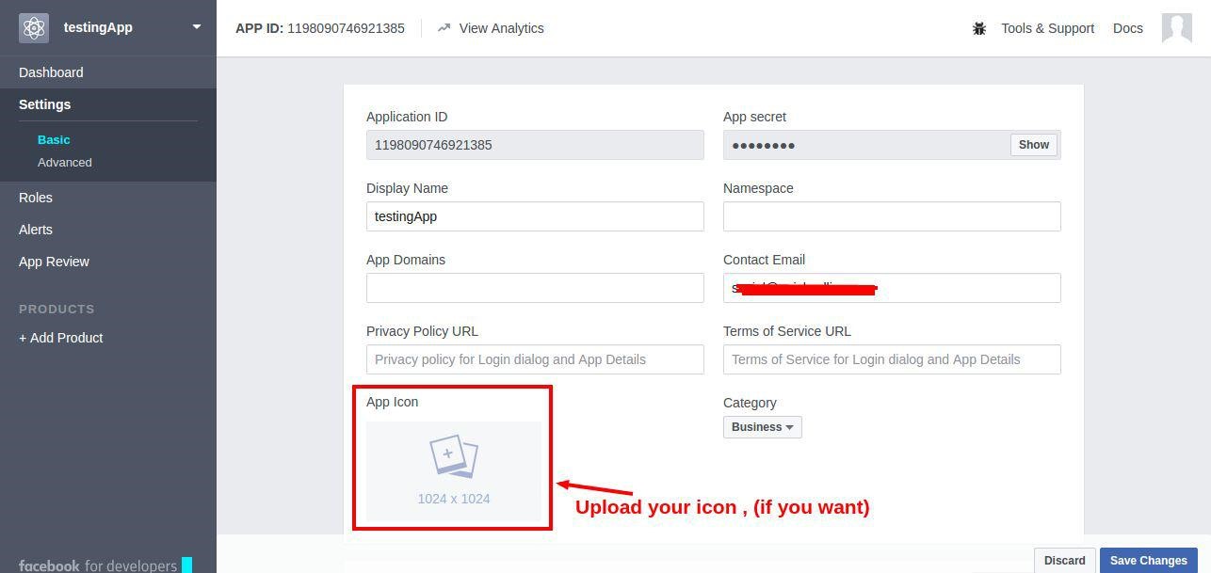The image size is (1211, 573).
Task: Click the PRODUCTS heading text
Action: (x=57, y=309)
